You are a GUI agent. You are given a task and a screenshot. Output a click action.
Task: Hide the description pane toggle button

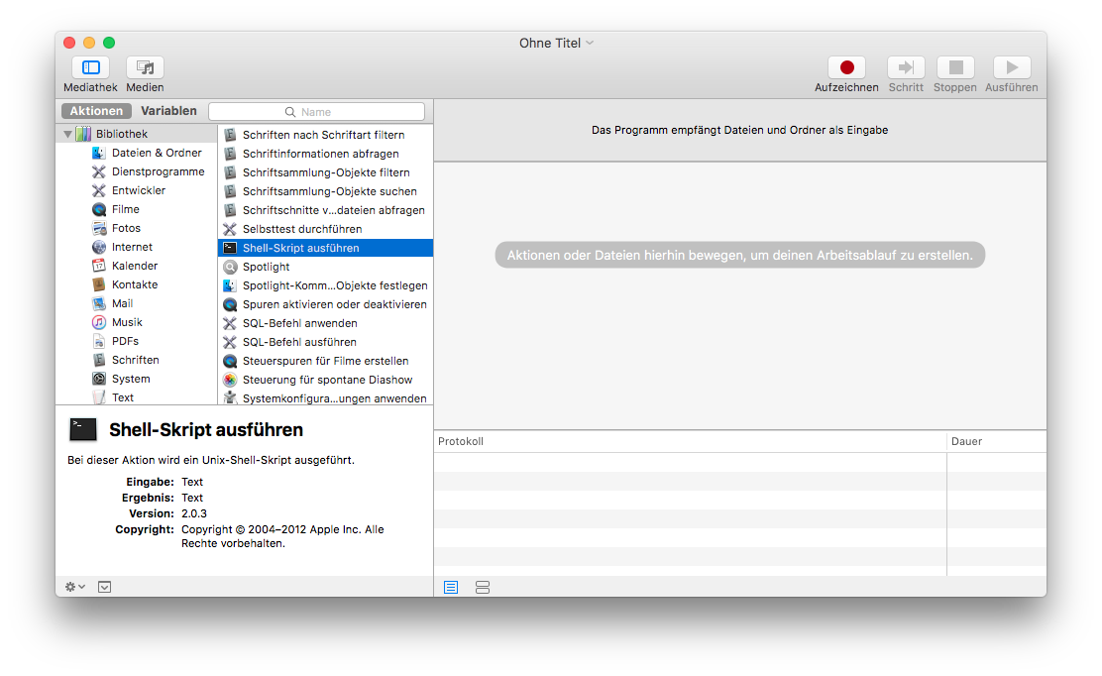click(105, 587)
